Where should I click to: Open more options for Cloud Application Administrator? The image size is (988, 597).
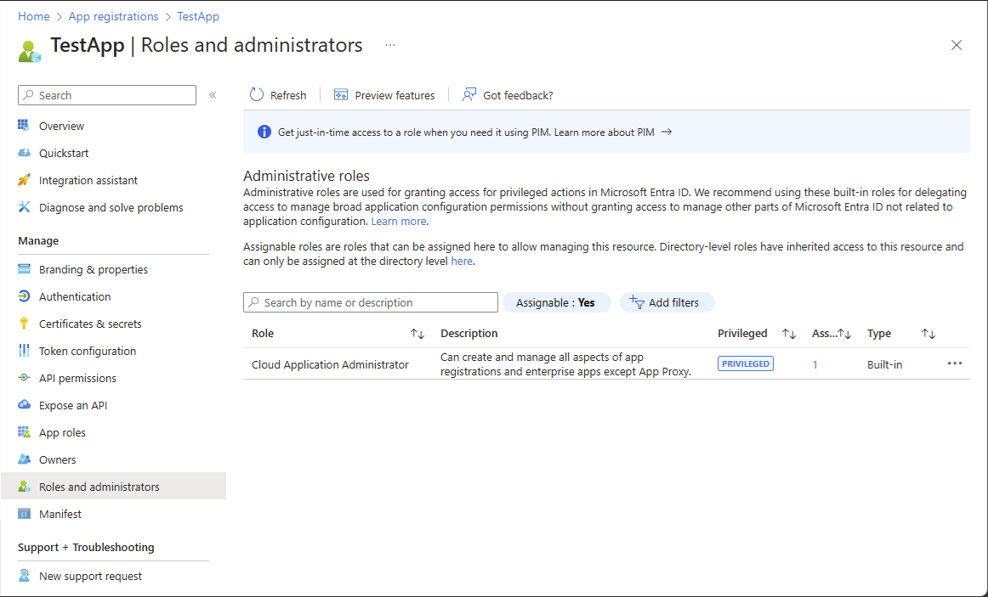coord(955,363)
